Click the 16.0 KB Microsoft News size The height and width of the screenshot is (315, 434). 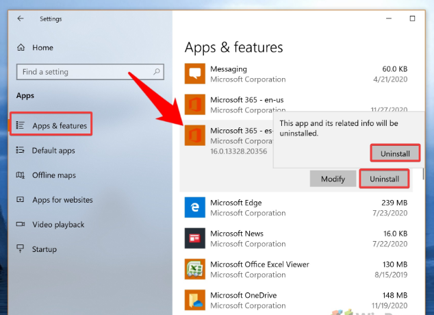[x=395, y=234]
